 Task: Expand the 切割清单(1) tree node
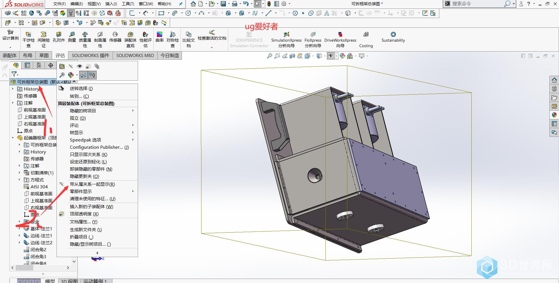coord(20,173)
